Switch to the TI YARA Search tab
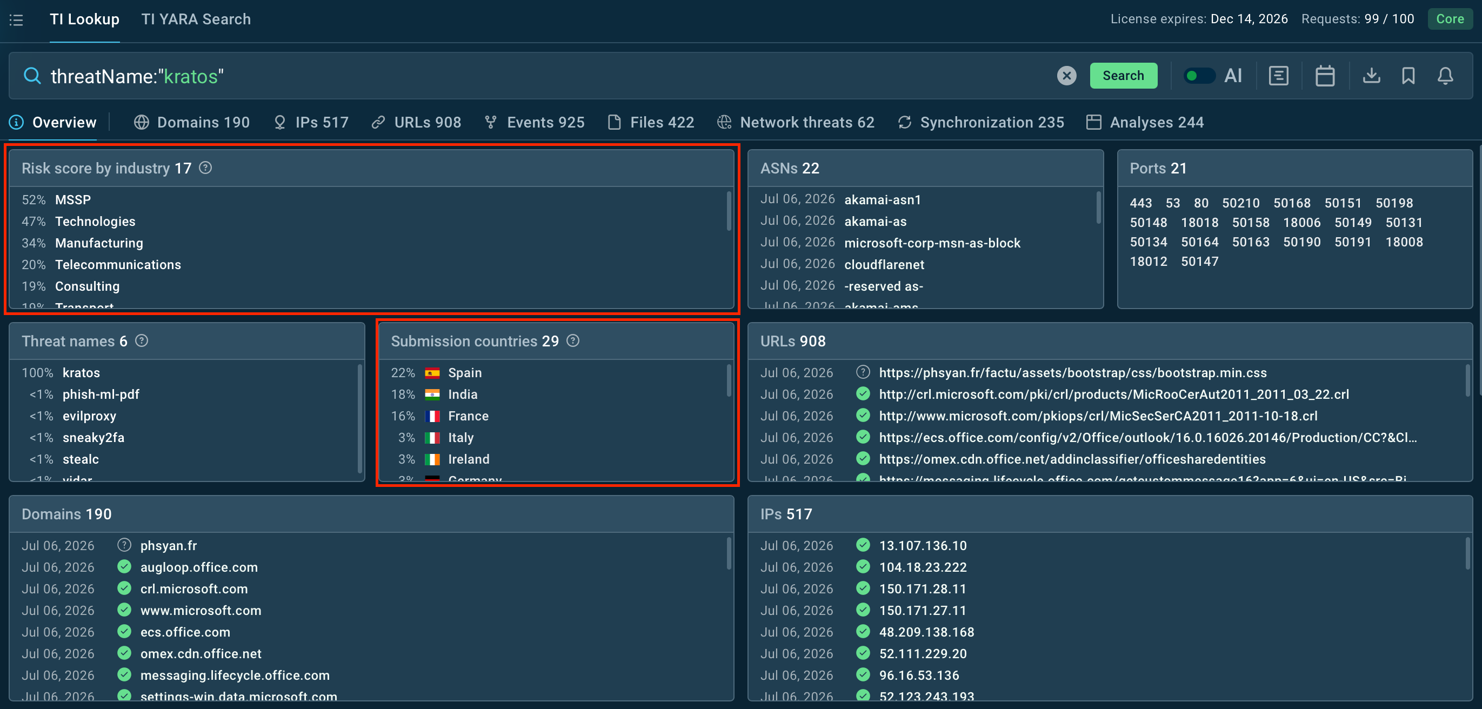The width and height of the screenshot is (1482, 709). coord(196,19)
